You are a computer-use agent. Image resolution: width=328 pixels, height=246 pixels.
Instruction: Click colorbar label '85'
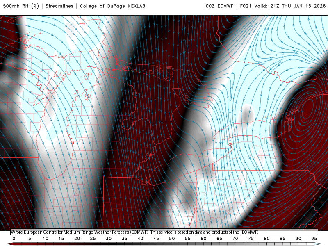pos(282,239)
